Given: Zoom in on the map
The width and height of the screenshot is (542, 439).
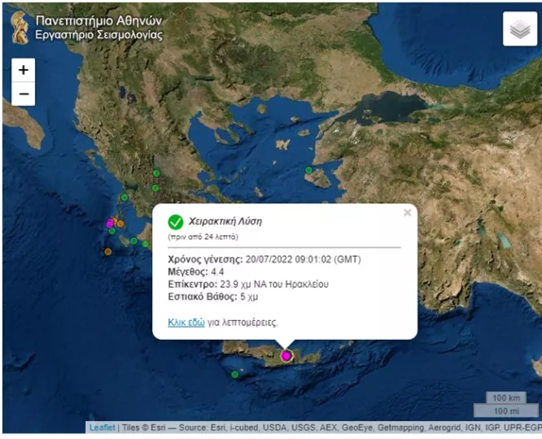Looking at the screenshot, I should point(23,70).
